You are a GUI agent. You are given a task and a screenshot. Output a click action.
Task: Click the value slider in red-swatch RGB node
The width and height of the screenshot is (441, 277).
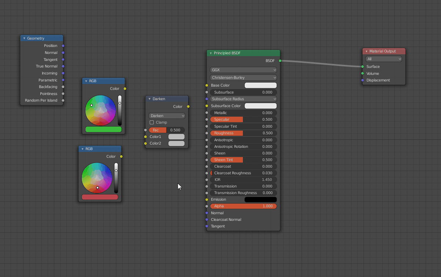pos(116,178)
